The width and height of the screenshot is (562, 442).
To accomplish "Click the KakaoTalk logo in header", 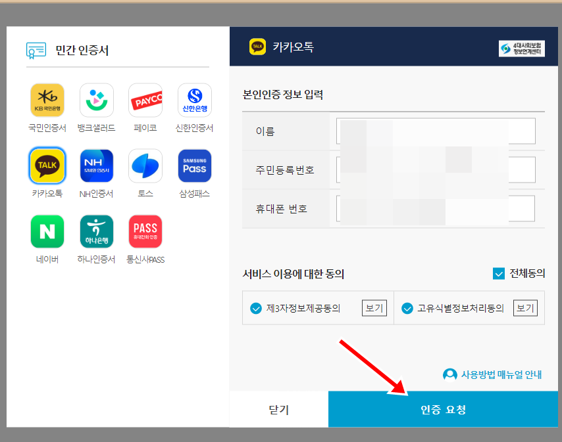I will [257, 47].
